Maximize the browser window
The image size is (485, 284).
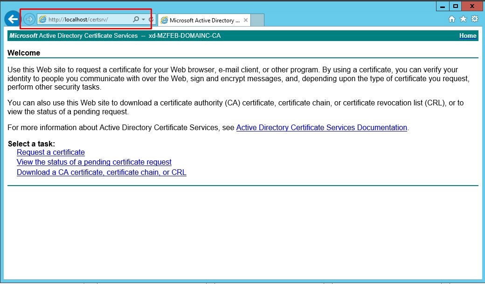point(456,6)
